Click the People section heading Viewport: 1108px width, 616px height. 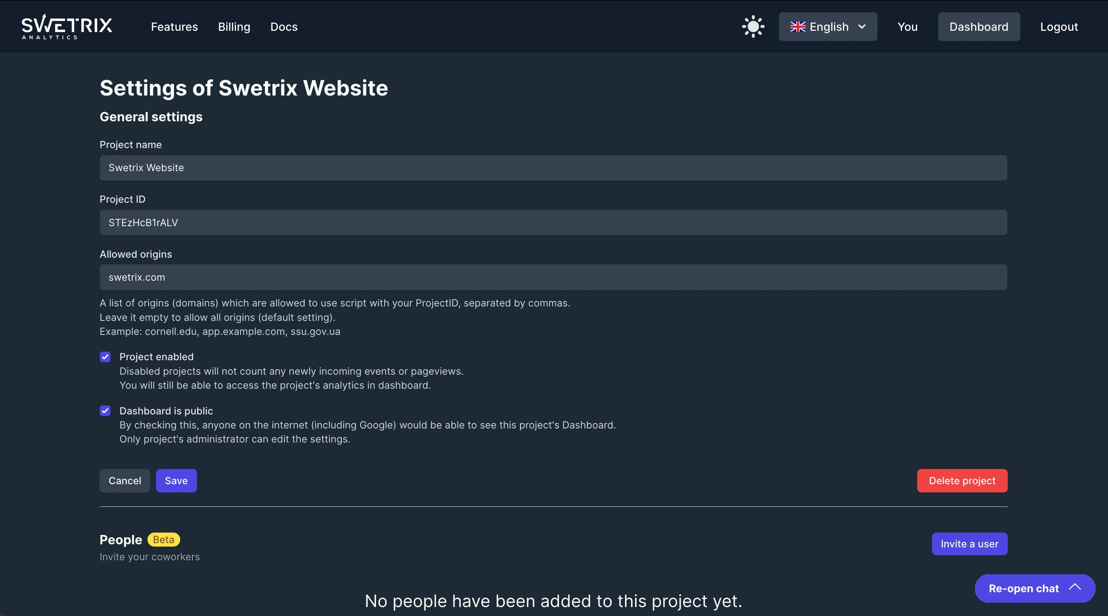pos(121,540)
